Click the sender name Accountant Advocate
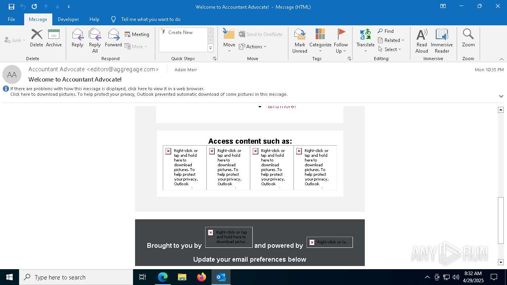The width and height of the screenshot is (507, 285). click(x=93, y=69)
